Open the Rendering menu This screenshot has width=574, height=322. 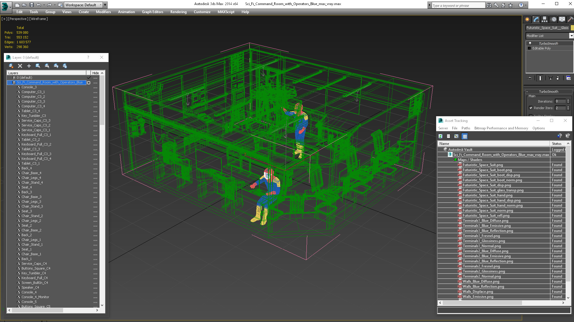(178, 12)
